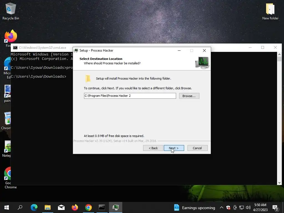This screenshot has width=284, height=213.
Task: Show hidden system tray icons
Action: click(x=221, y=207)
